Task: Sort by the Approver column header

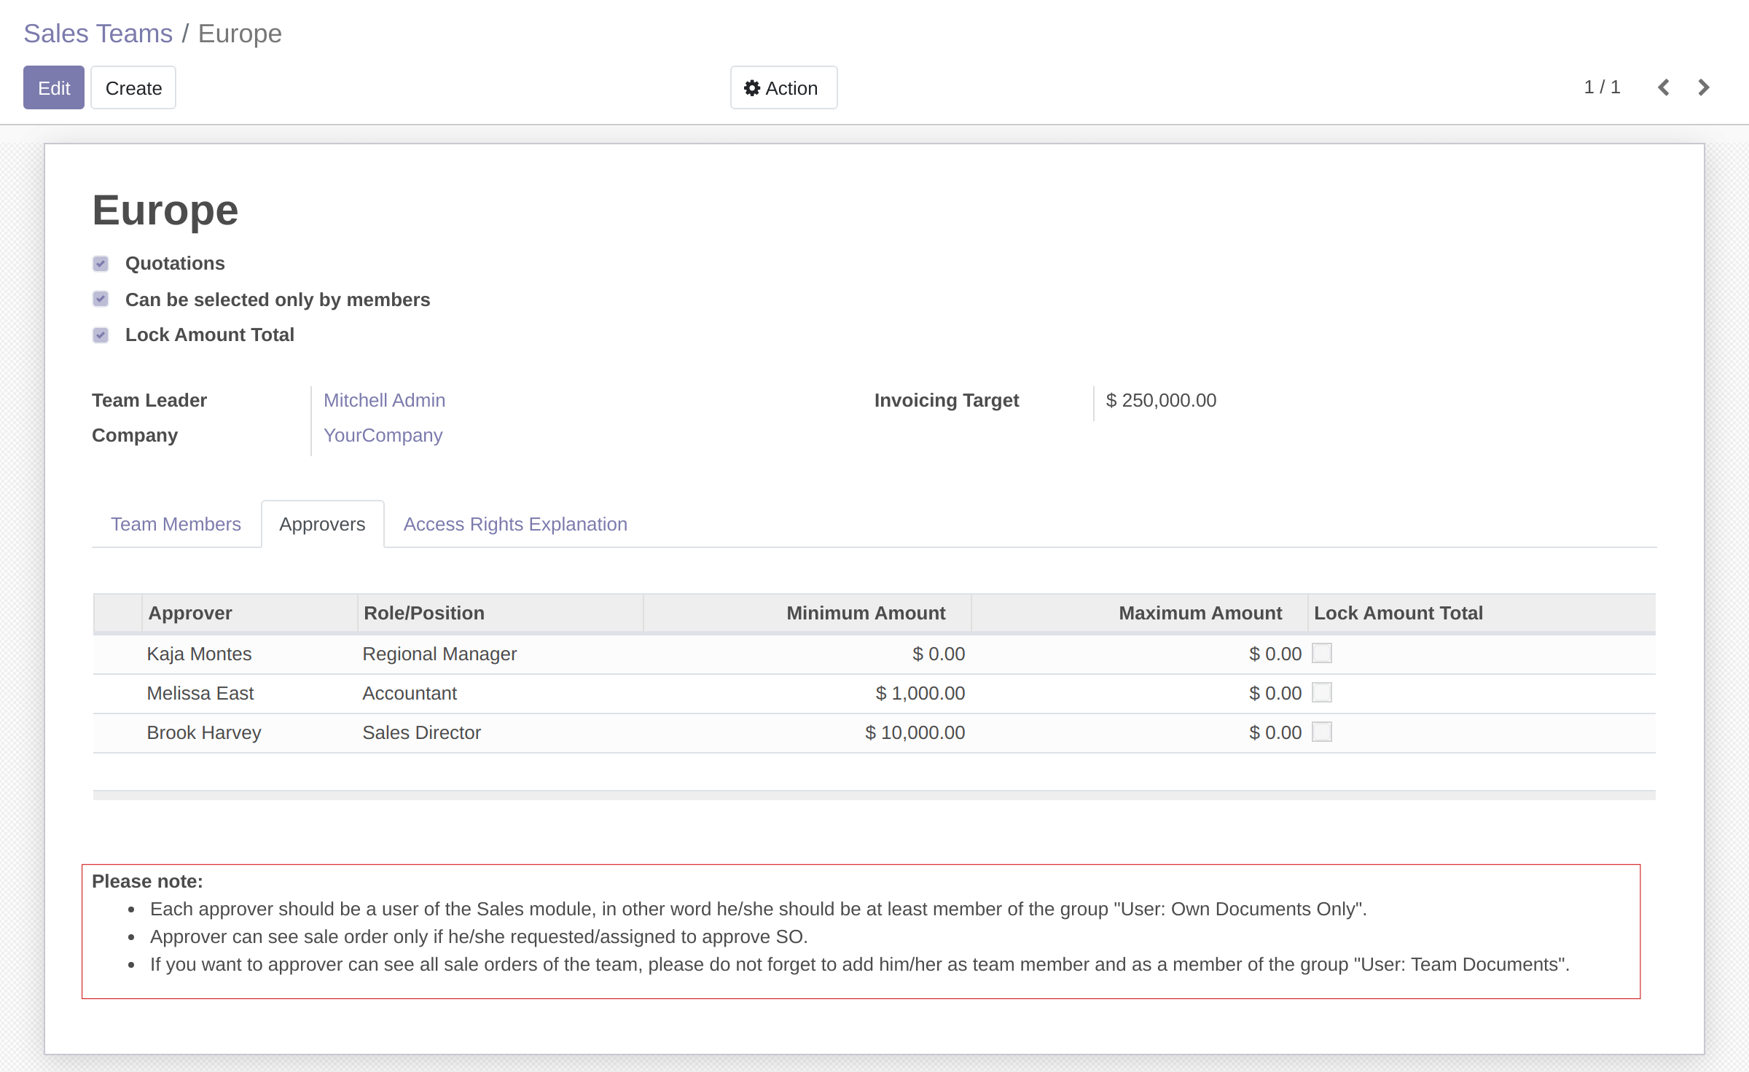Action: click(190, 613)
